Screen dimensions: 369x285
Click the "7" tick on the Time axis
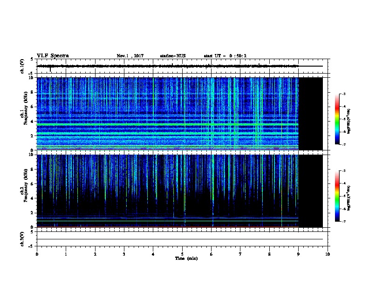240,254
